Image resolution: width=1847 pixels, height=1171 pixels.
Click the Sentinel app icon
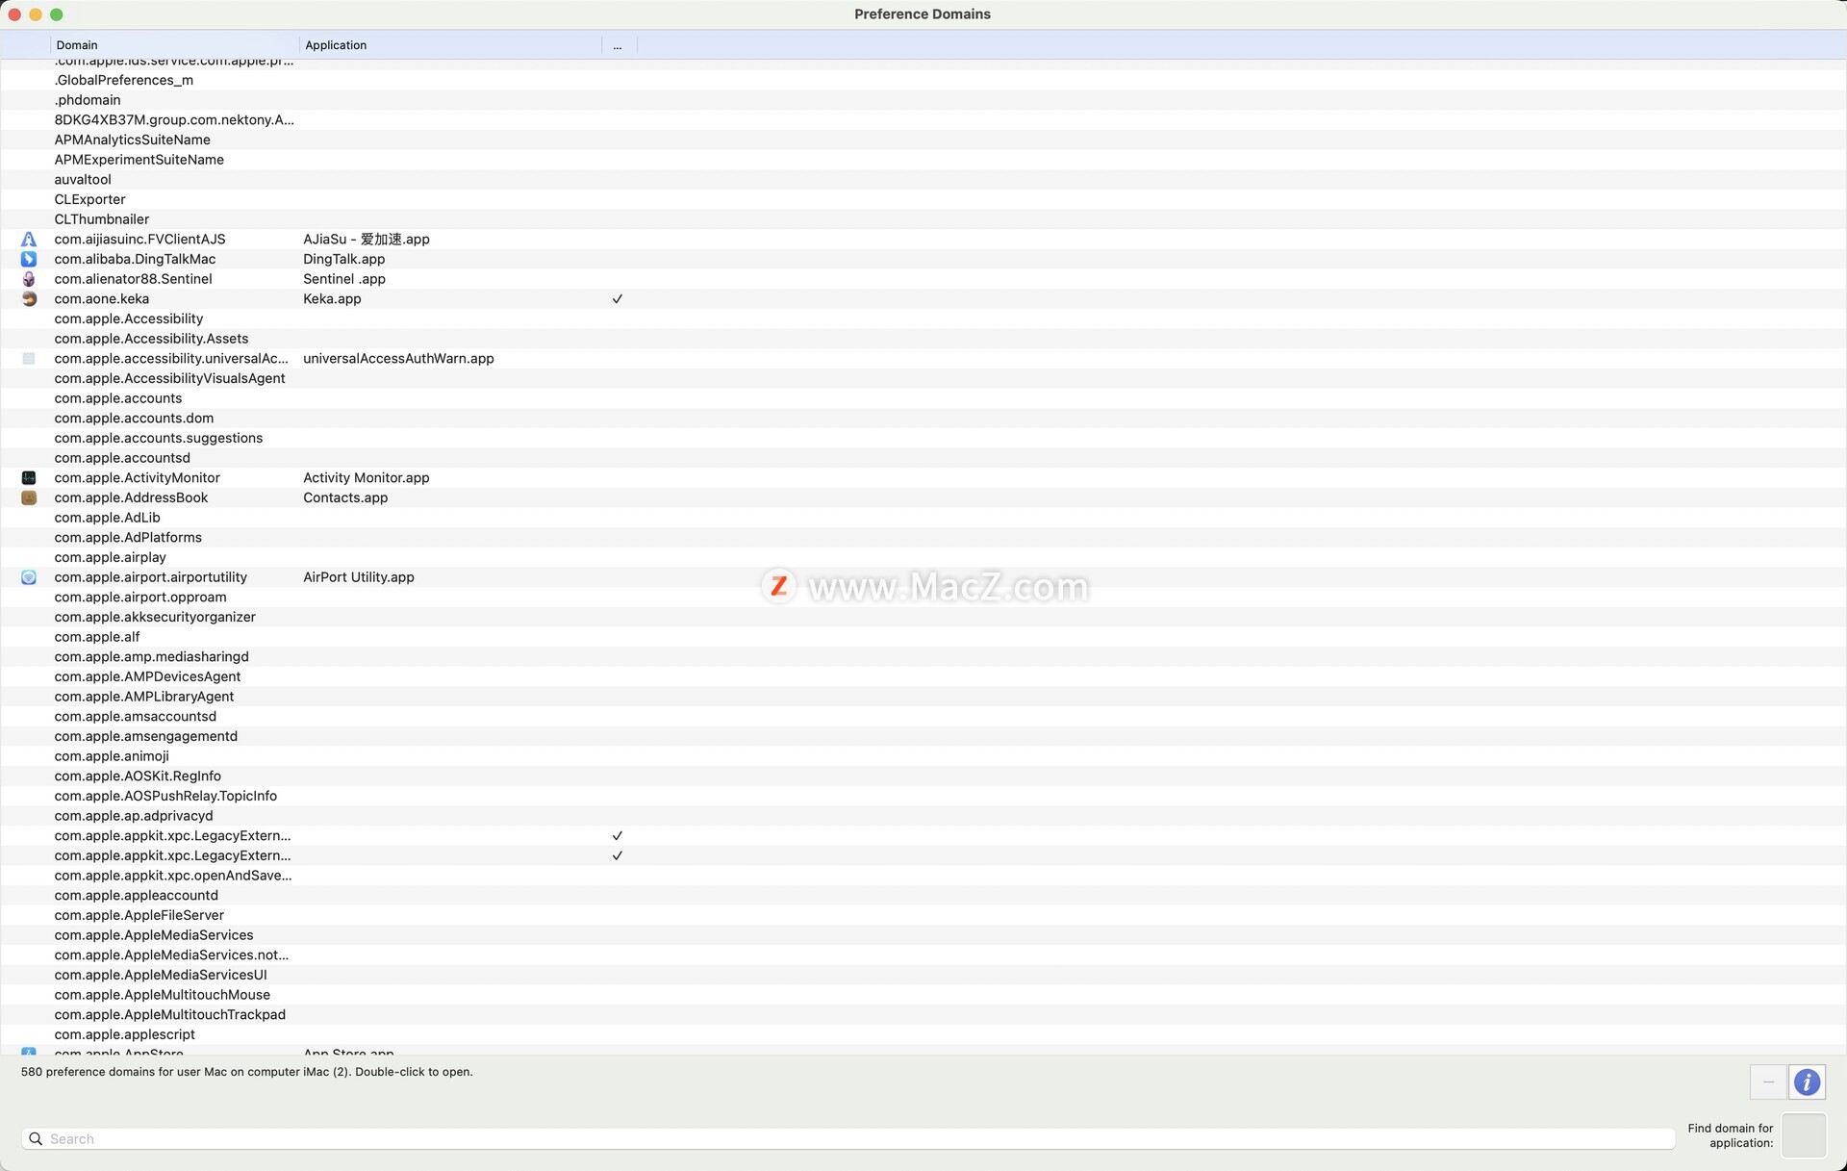click(29, 279)
